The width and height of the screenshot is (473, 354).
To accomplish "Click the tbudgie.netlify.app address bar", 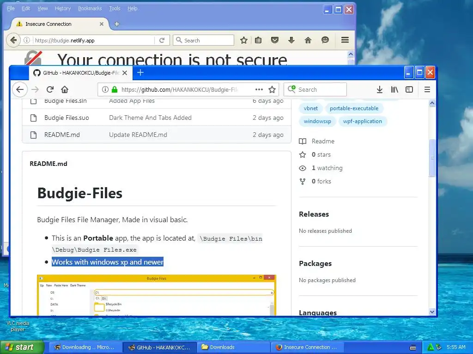I will point(93,41).
